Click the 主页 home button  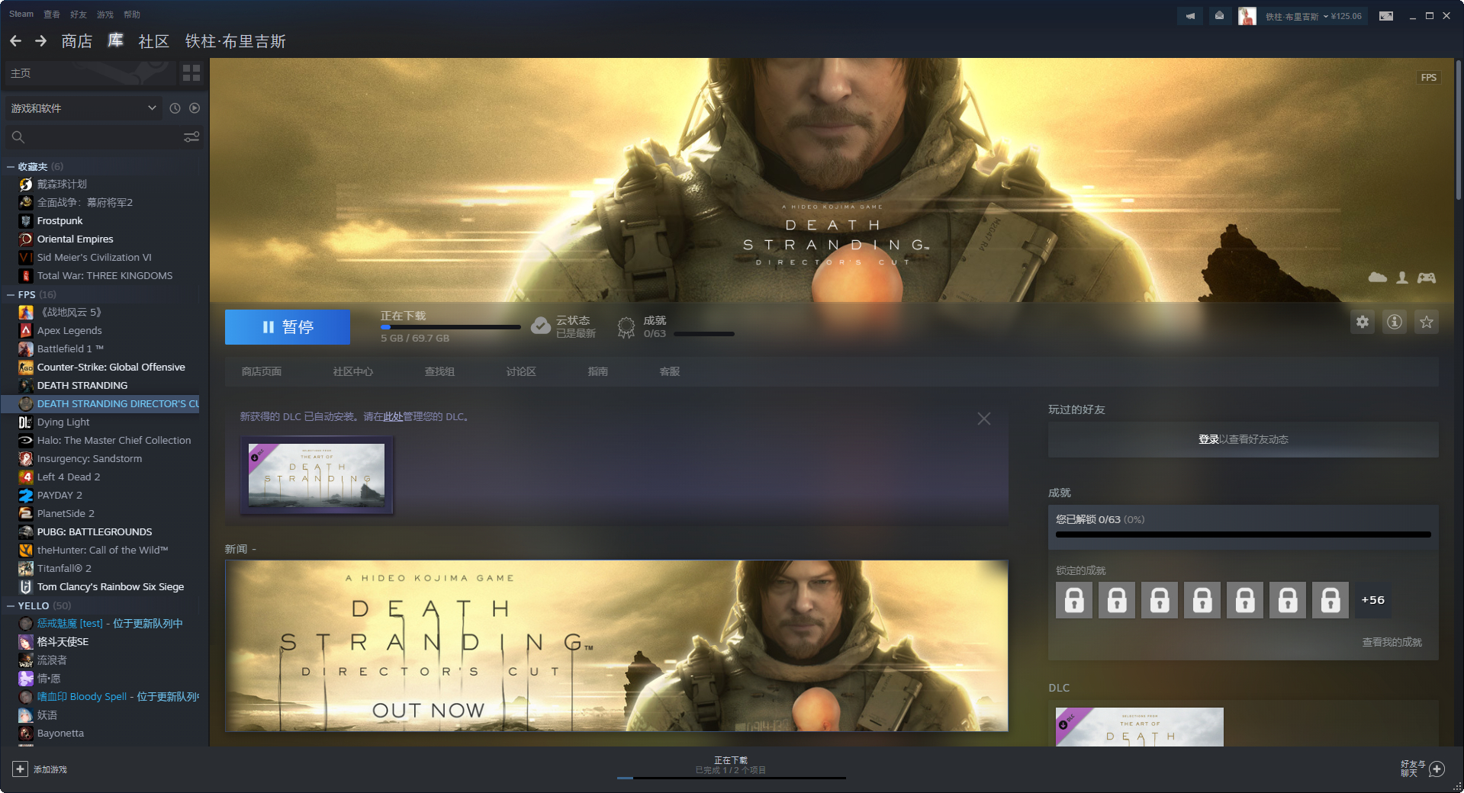coord(90,73)
